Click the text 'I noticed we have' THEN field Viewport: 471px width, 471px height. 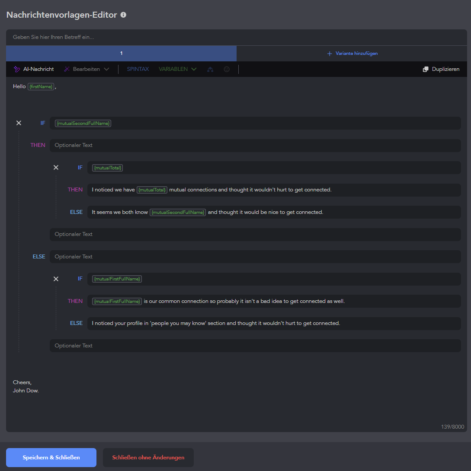pos(274,190)
